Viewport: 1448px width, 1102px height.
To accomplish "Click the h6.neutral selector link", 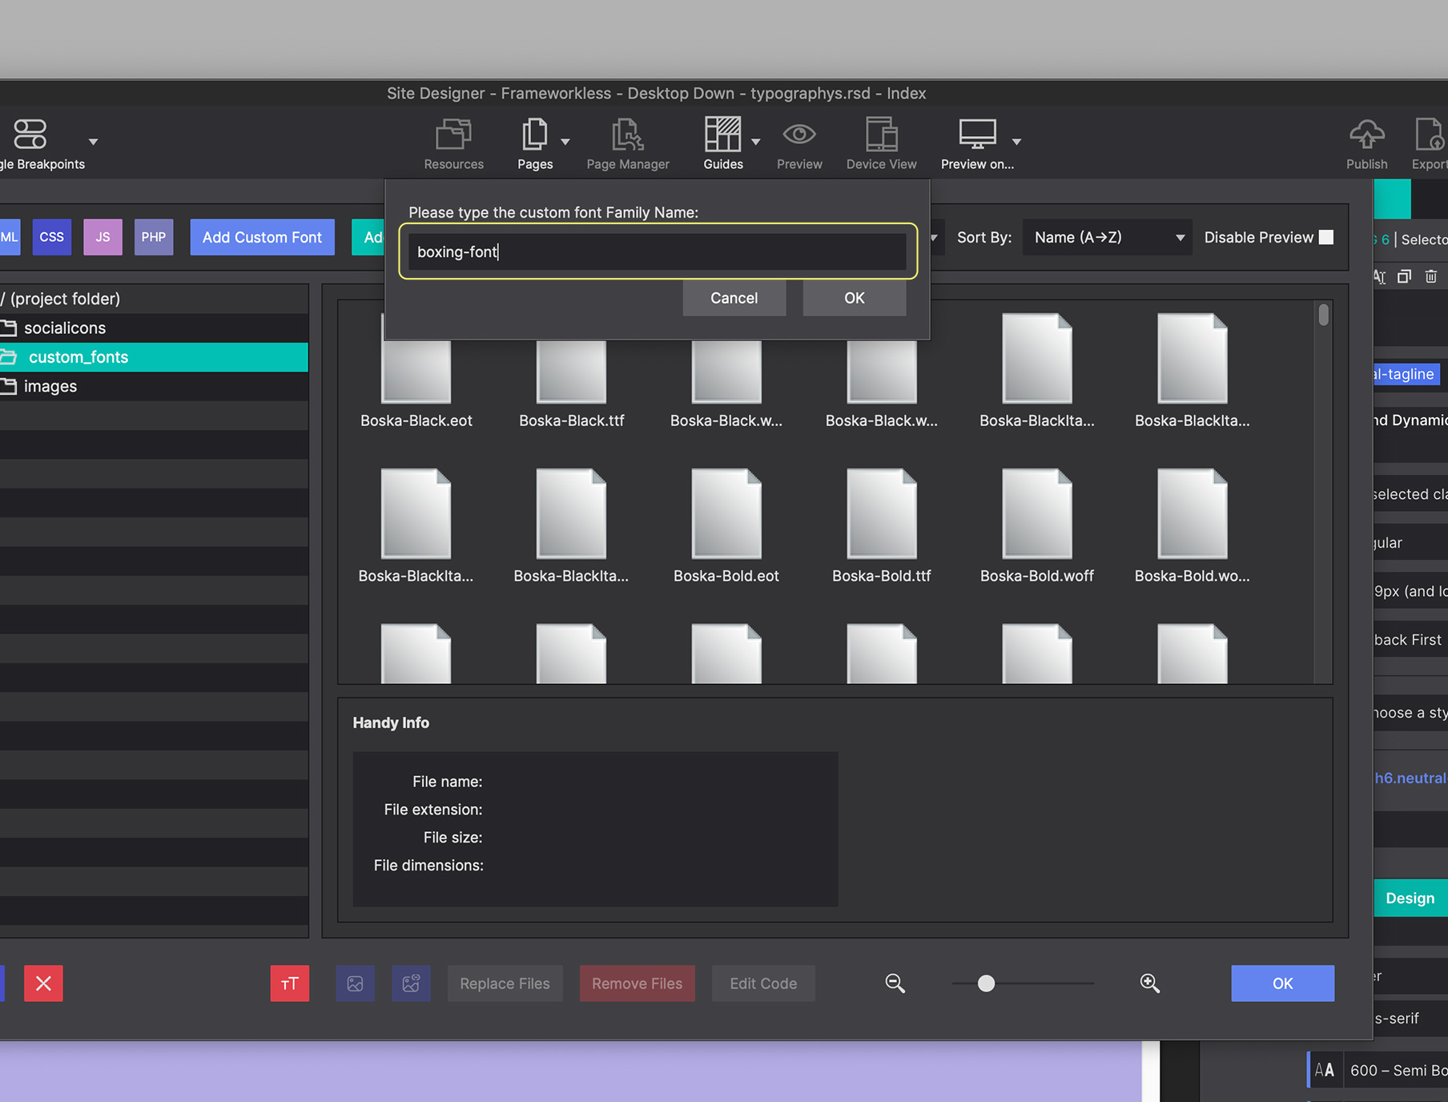I will (x=1410, y=778).
